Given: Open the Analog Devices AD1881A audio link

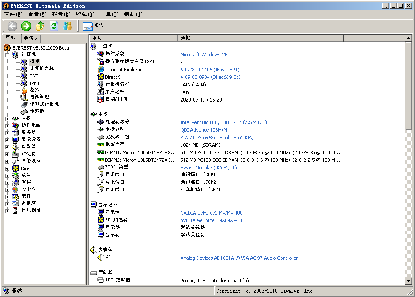Looking at the screenshot, I should click(239, 258).
